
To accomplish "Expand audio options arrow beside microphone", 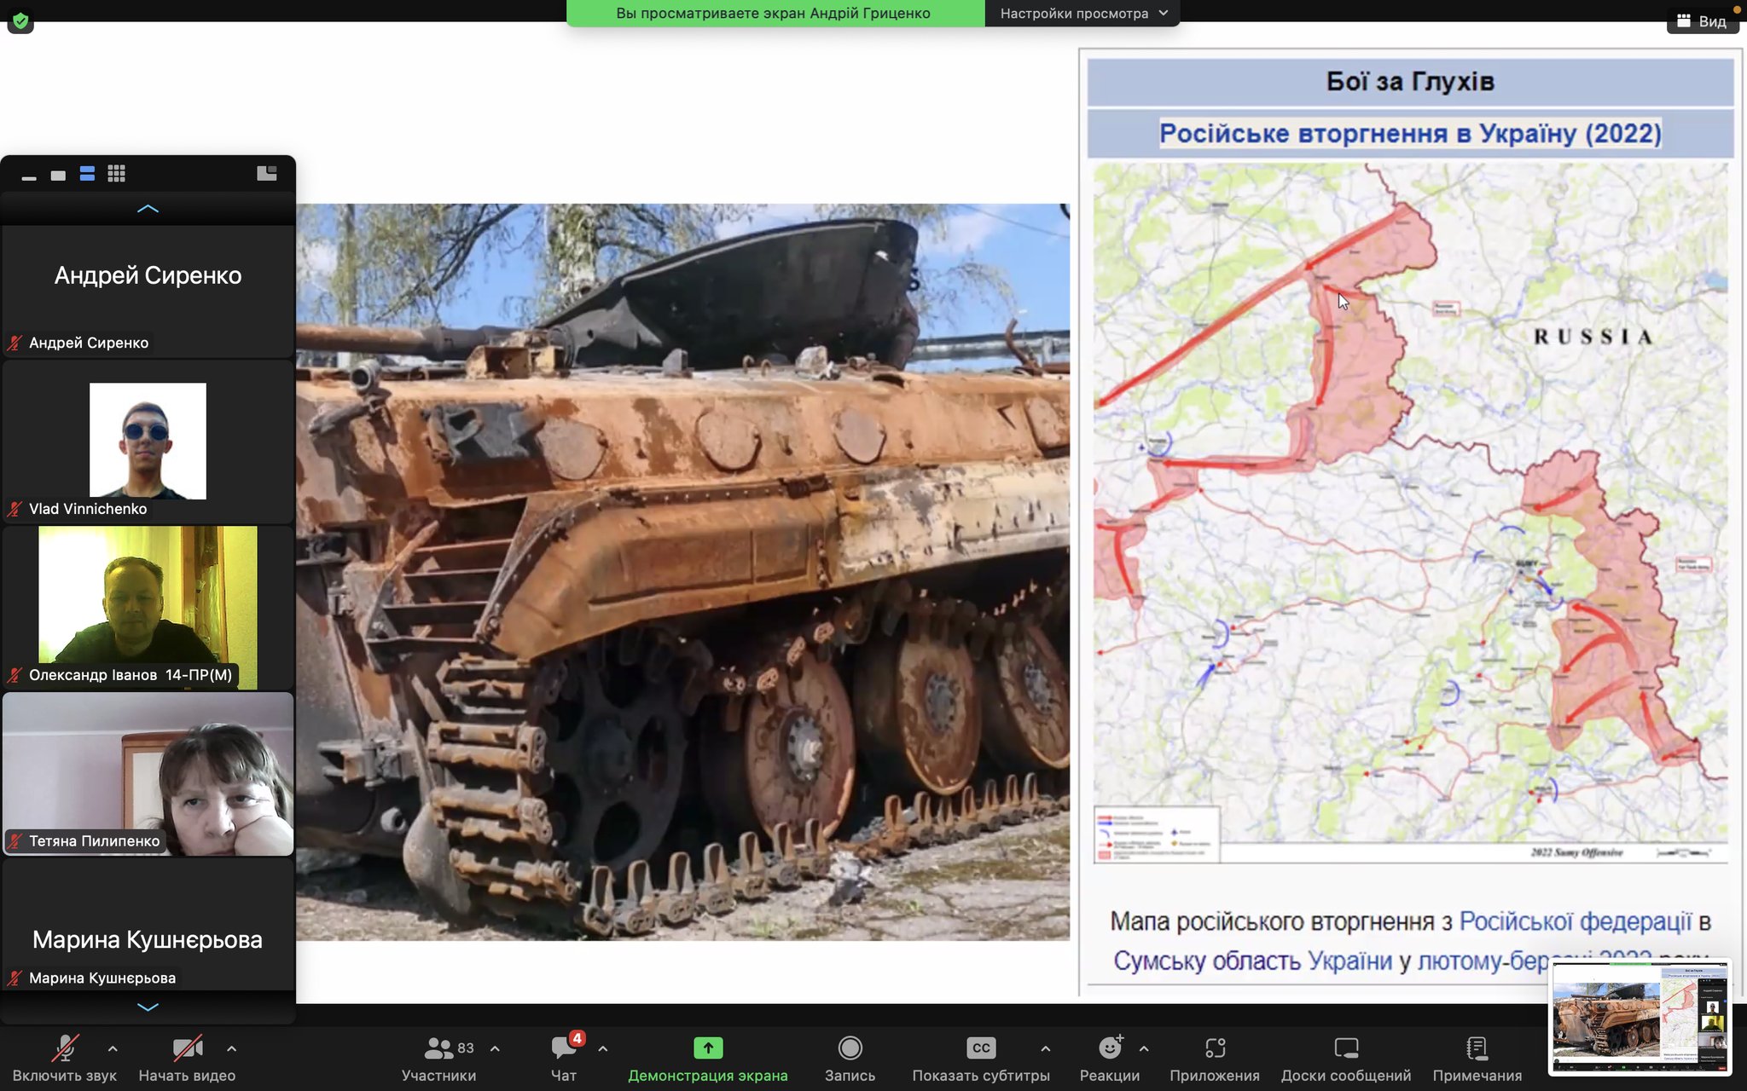I will (x=113, y=1048).
